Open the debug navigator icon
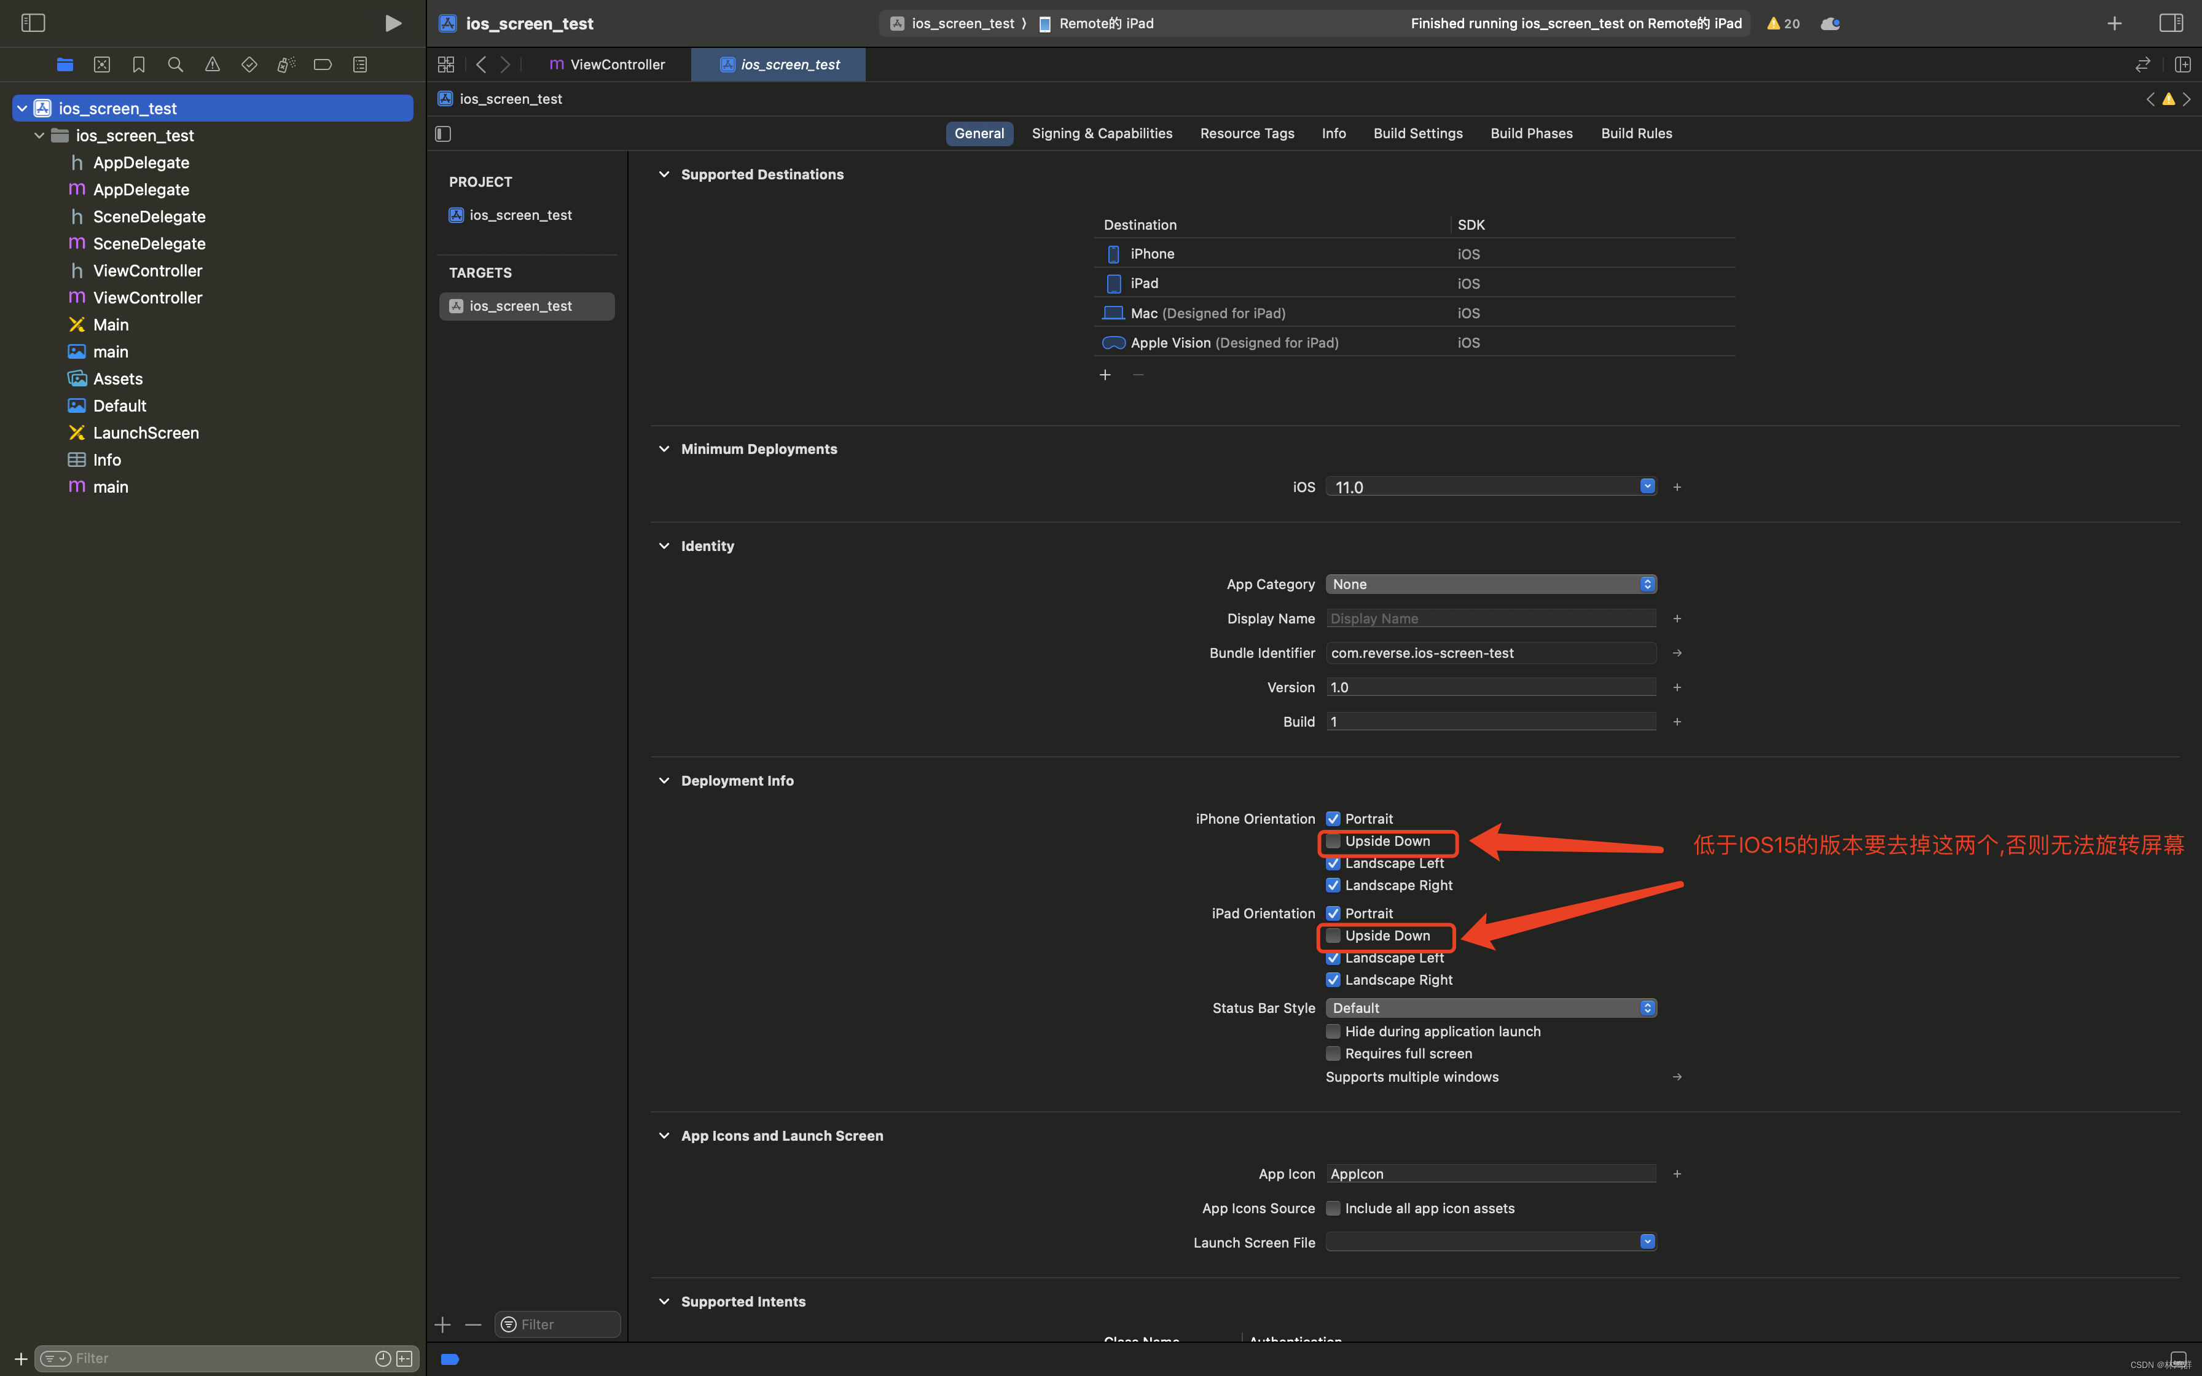Screen dimensions: 2202x1376 pos(286,64)
